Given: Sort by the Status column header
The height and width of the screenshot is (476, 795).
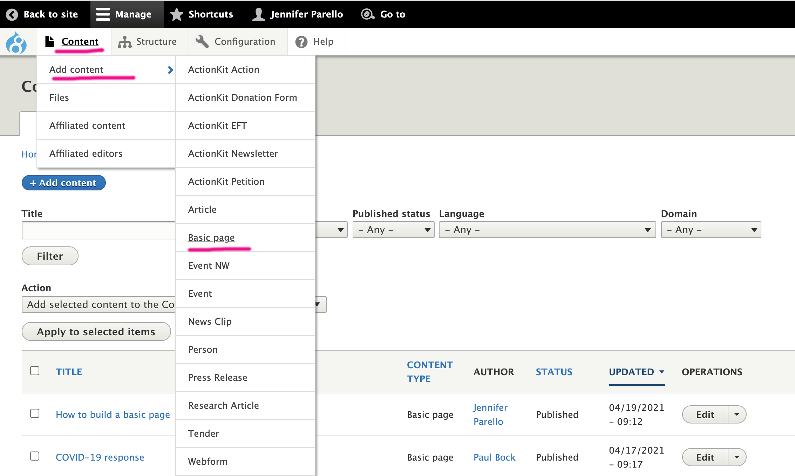Looking at the screenshot, I should [x=554, y=372].
